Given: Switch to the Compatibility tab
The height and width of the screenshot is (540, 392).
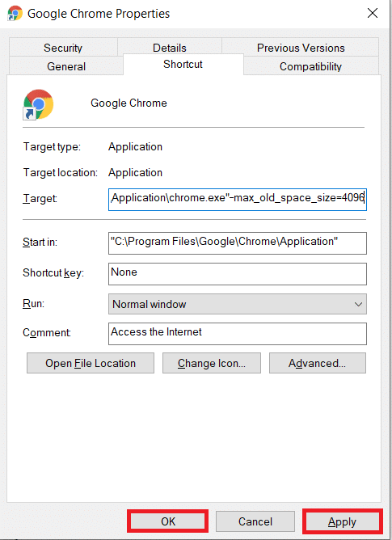Looking at the screenshot, I should click(310, 66).
